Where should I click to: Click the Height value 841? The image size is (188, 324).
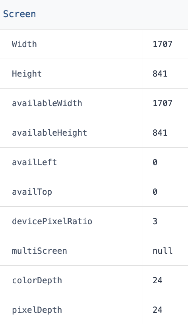point(160,74)
